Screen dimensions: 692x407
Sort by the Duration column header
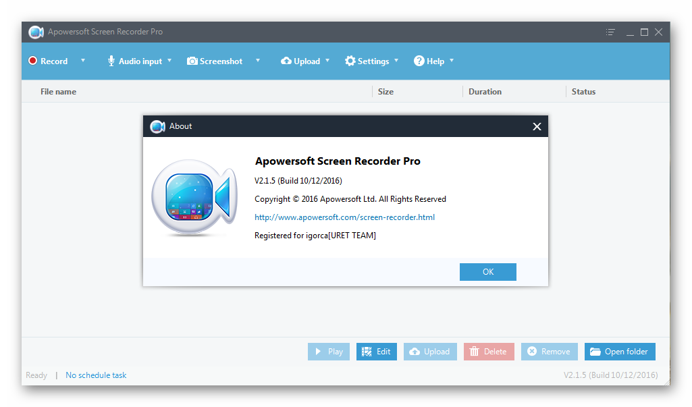coord(485,92)
